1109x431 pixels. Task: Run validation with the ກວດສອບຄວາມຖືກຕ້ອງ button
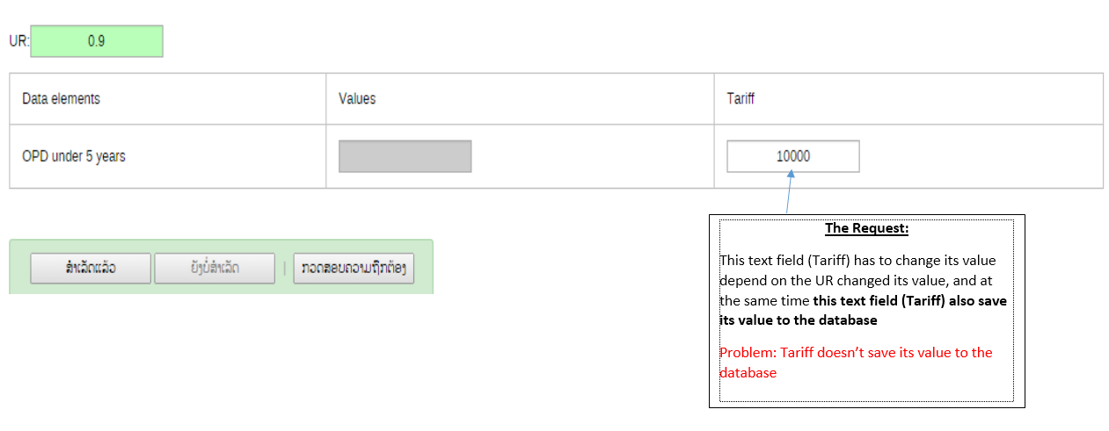coord(354,269)
